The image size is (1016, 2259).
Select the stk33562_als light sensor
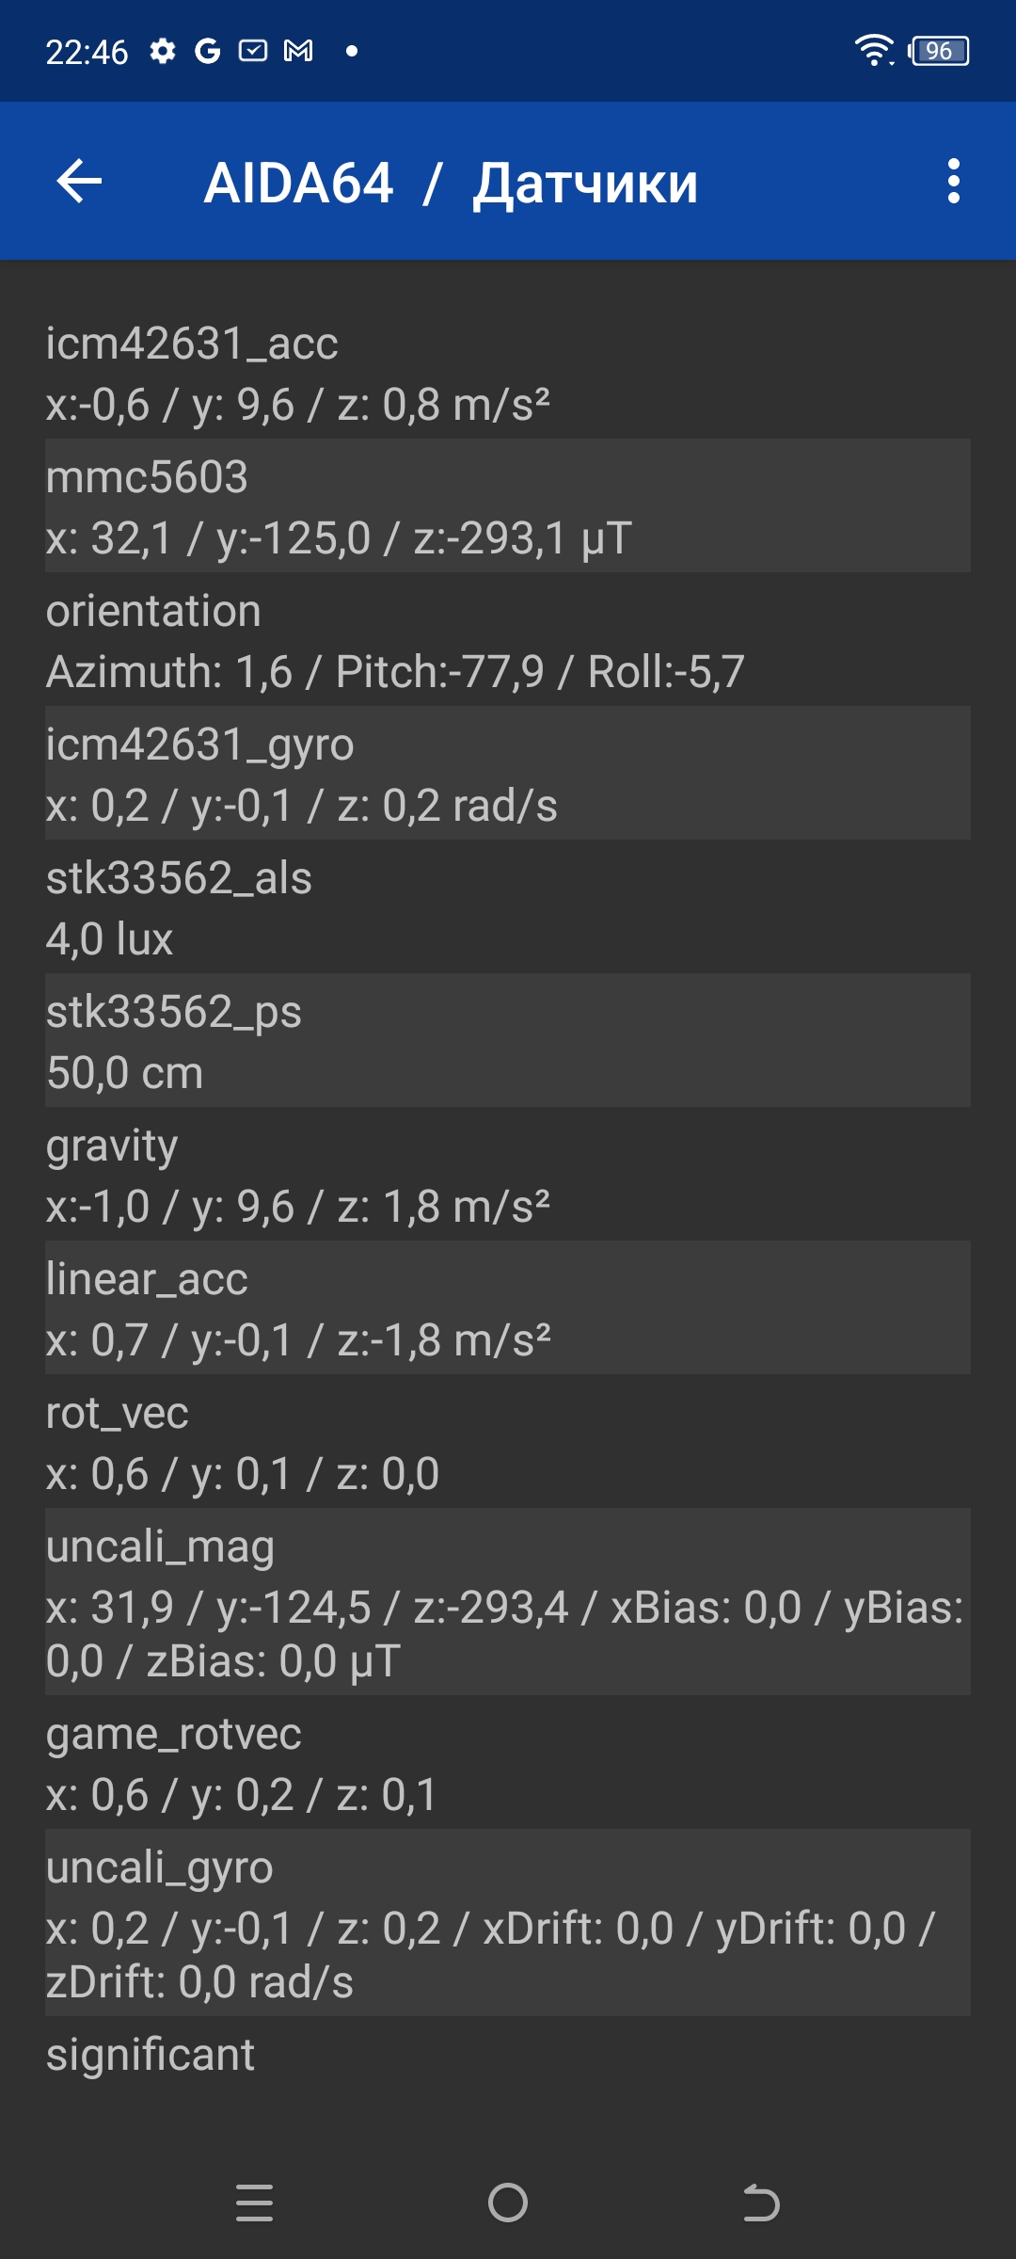click(x=508, y=907)
